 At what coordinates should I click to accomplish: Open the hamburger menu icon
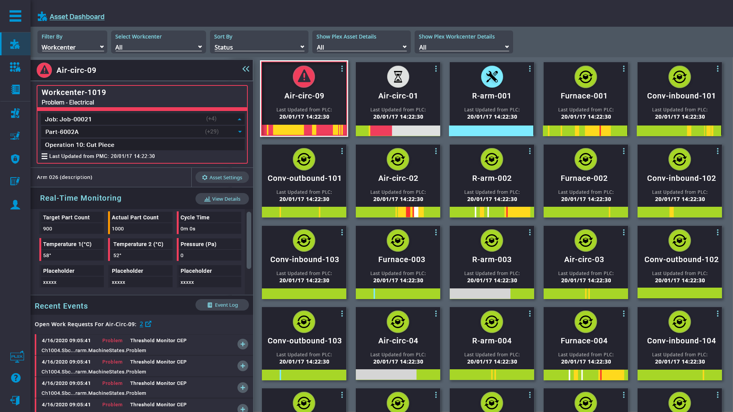coord(15,16)
